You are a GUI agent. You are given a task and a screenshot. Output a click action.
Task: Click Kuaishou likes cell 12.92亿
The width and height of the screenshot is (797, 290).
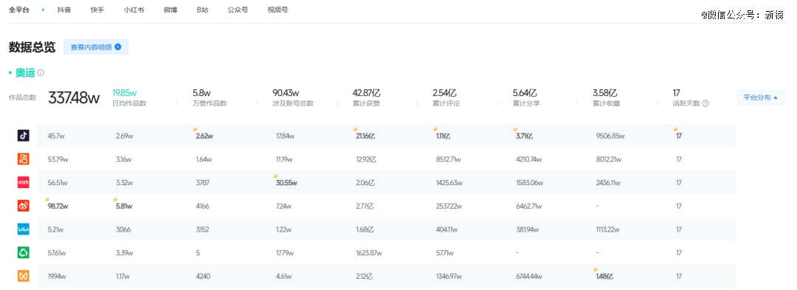tap(366, 159)
